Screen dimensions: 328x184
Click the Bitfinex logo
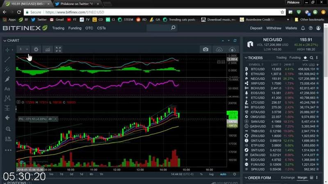(25, 28)
